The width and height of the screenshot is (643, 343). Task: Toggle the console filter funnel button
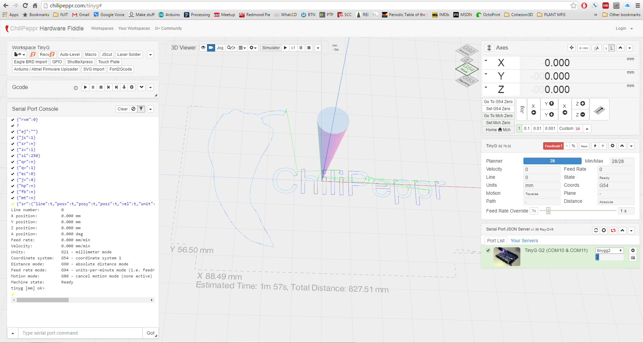point(141,109)
